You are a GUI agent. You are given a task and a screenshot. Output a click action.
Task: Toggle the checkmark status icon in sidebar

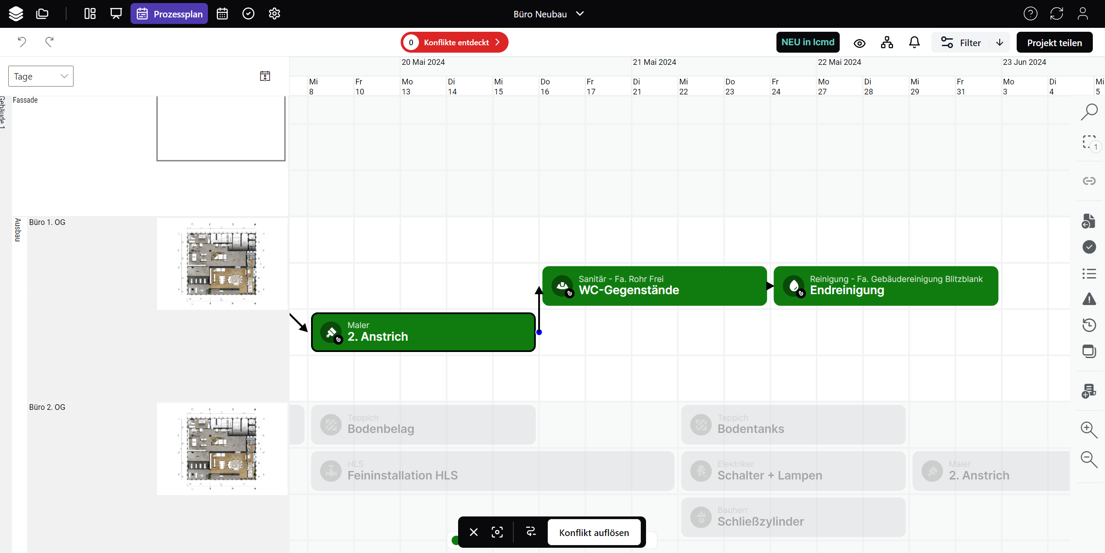[1089, 247]
